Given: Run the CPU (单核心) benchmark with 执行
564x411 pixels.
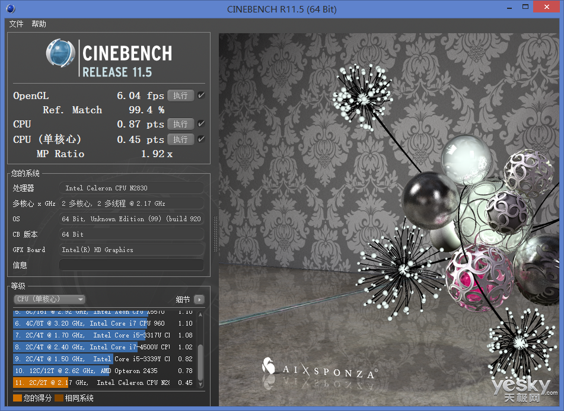Looking at the screenshot, I should point(180,139).
